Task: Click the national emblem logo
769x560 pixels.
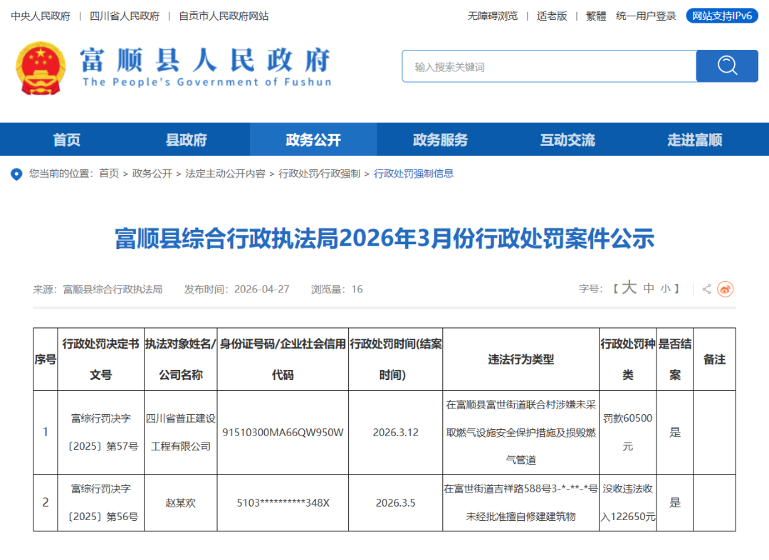Action: (40, 68)
